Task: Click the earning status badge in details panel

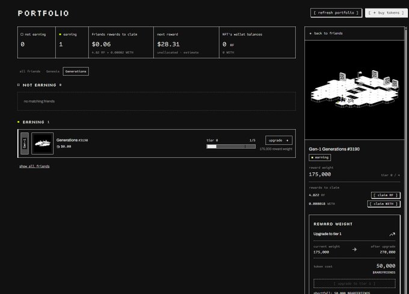Action: pyautogui.click(x=320, y=157)
